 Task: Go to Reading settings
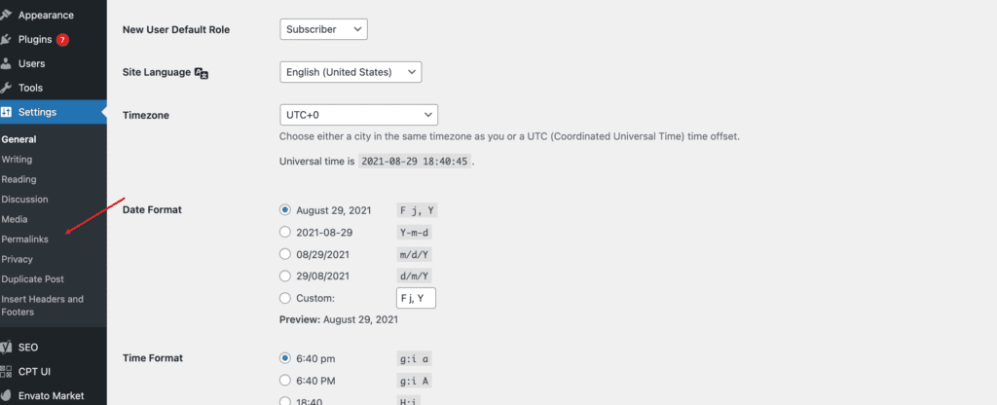[x=19, y=179]
